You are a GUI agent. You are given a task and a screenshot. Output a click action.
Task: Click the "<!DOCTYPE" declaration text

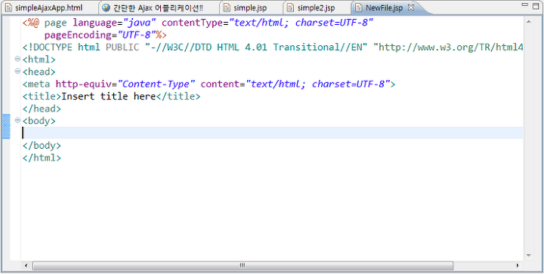coord(48,47)
